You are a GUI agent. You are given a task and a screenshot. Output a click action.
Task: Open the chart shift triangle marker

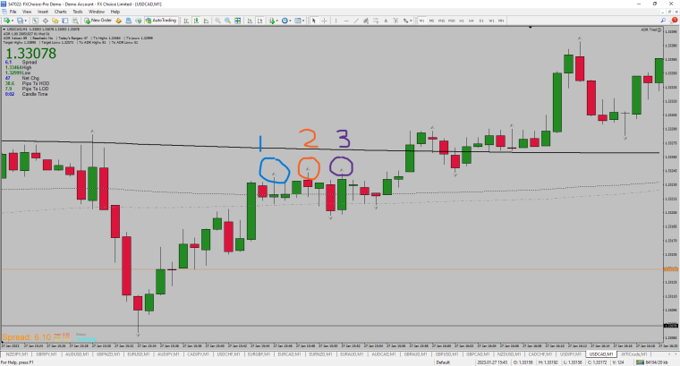pyautogui.click(x=530, y=28)
